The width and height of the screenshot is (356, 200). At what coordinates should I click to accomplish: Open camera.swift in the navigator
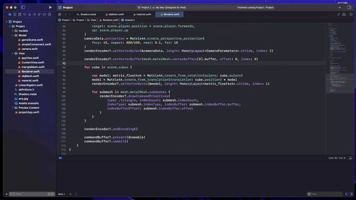pyautogui.click(x=28, y=49)
